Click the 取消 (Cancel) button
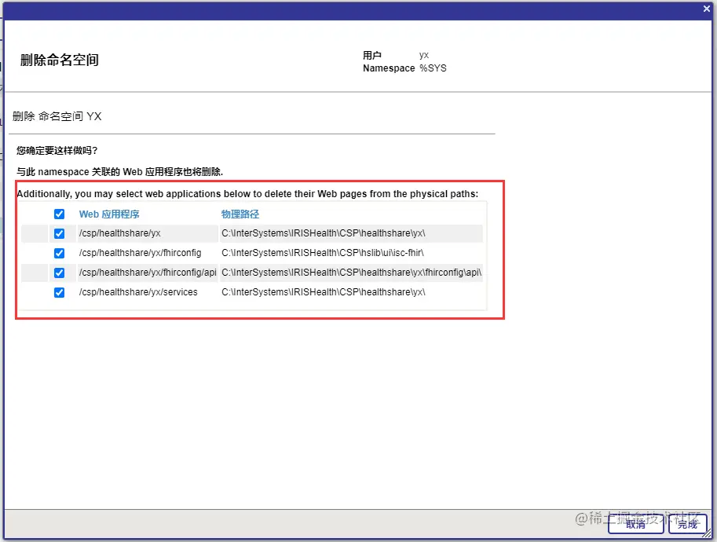Viewport: 717px width, 542px height. click(635, 524)
